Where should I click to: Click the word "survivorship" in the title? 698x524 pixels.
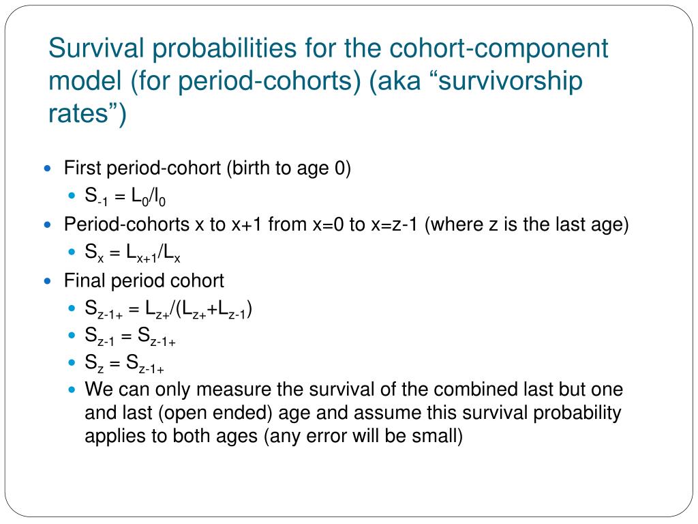(x=510, y=81)
